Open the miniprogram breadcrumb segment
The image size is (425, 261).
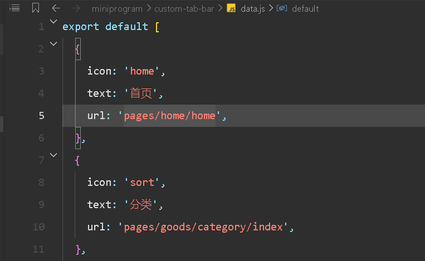(117, 9)
